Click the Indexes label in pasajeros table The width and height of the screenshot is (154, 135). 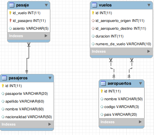coord(8,124)
